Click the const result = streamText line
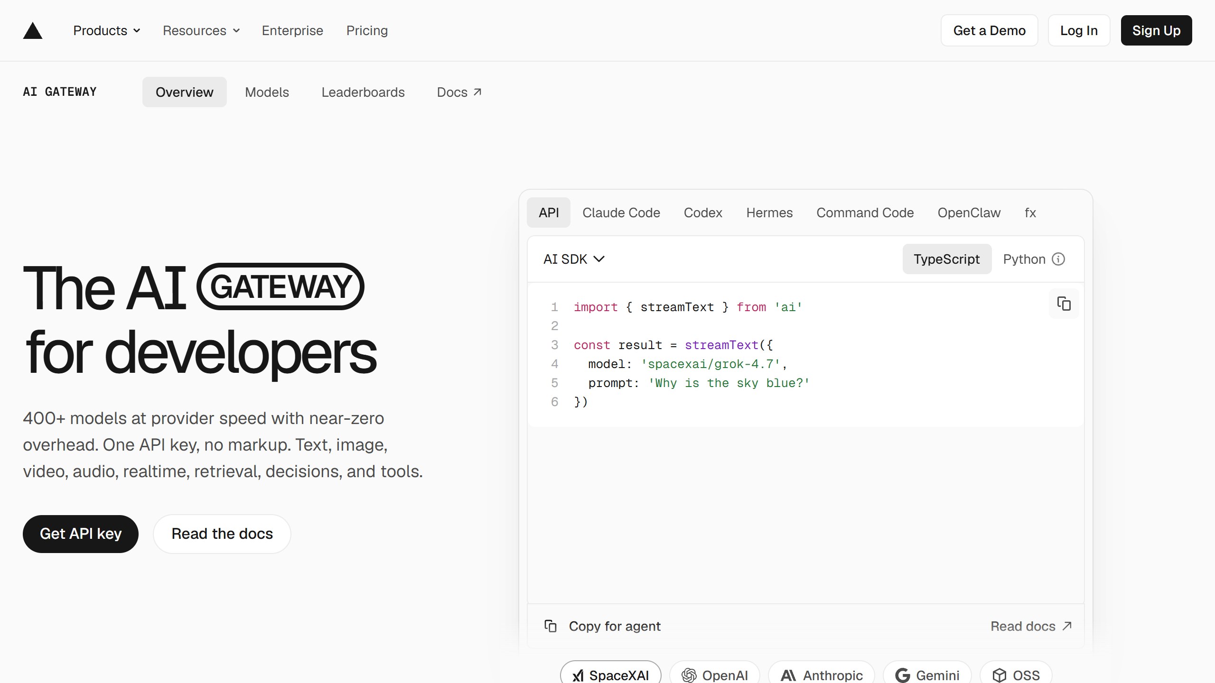Screen dimensions: 1215x683 click(673, 345)
